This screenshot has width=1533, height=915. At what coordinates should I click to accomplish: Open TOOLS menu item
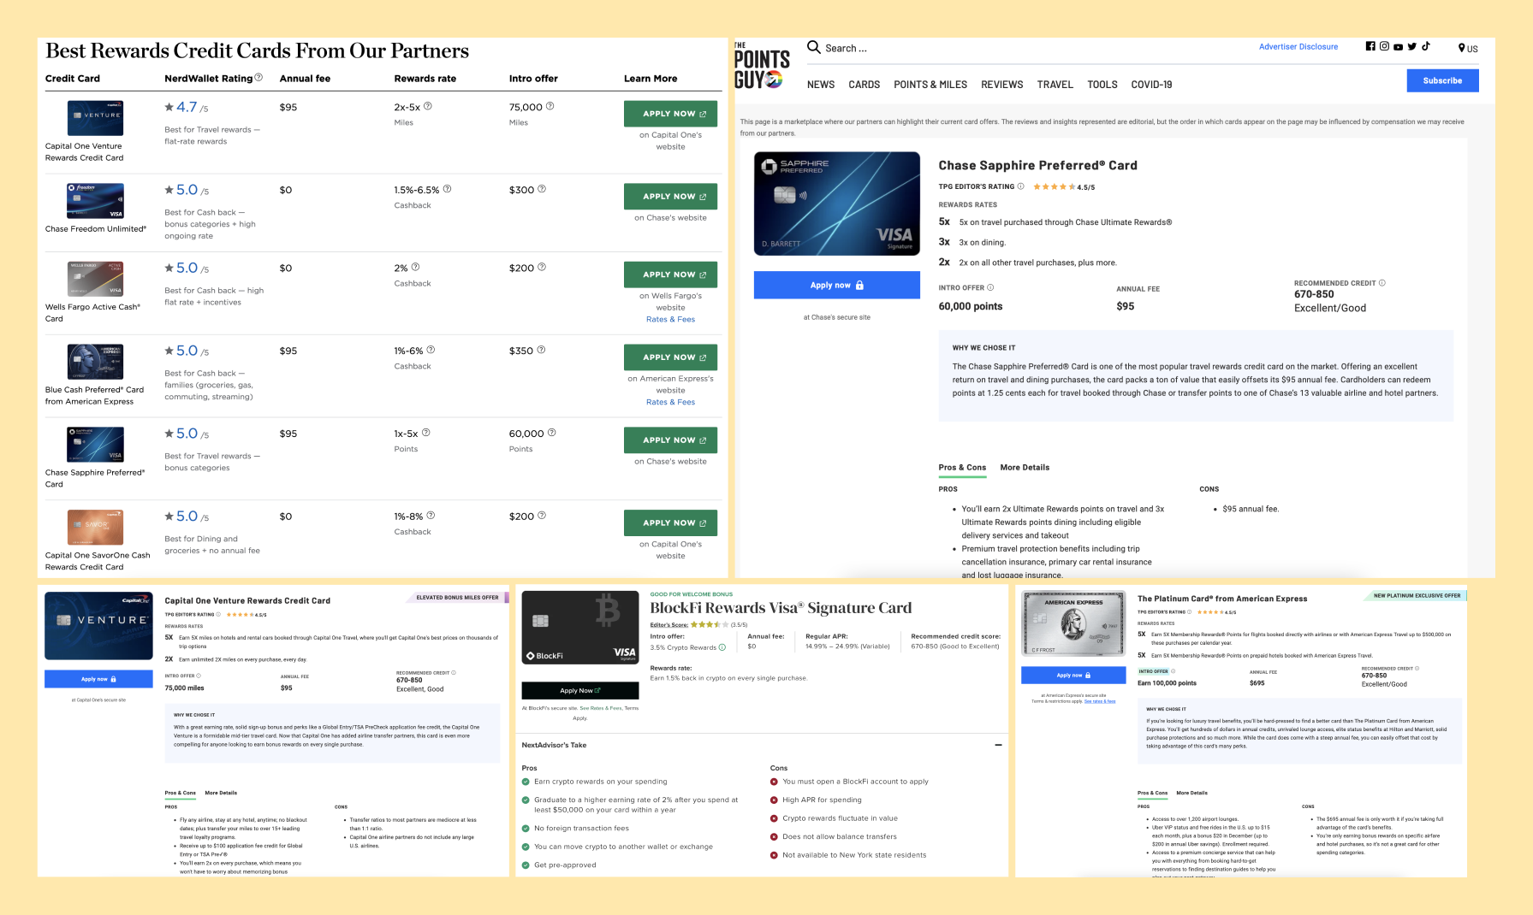[1102, 85]
